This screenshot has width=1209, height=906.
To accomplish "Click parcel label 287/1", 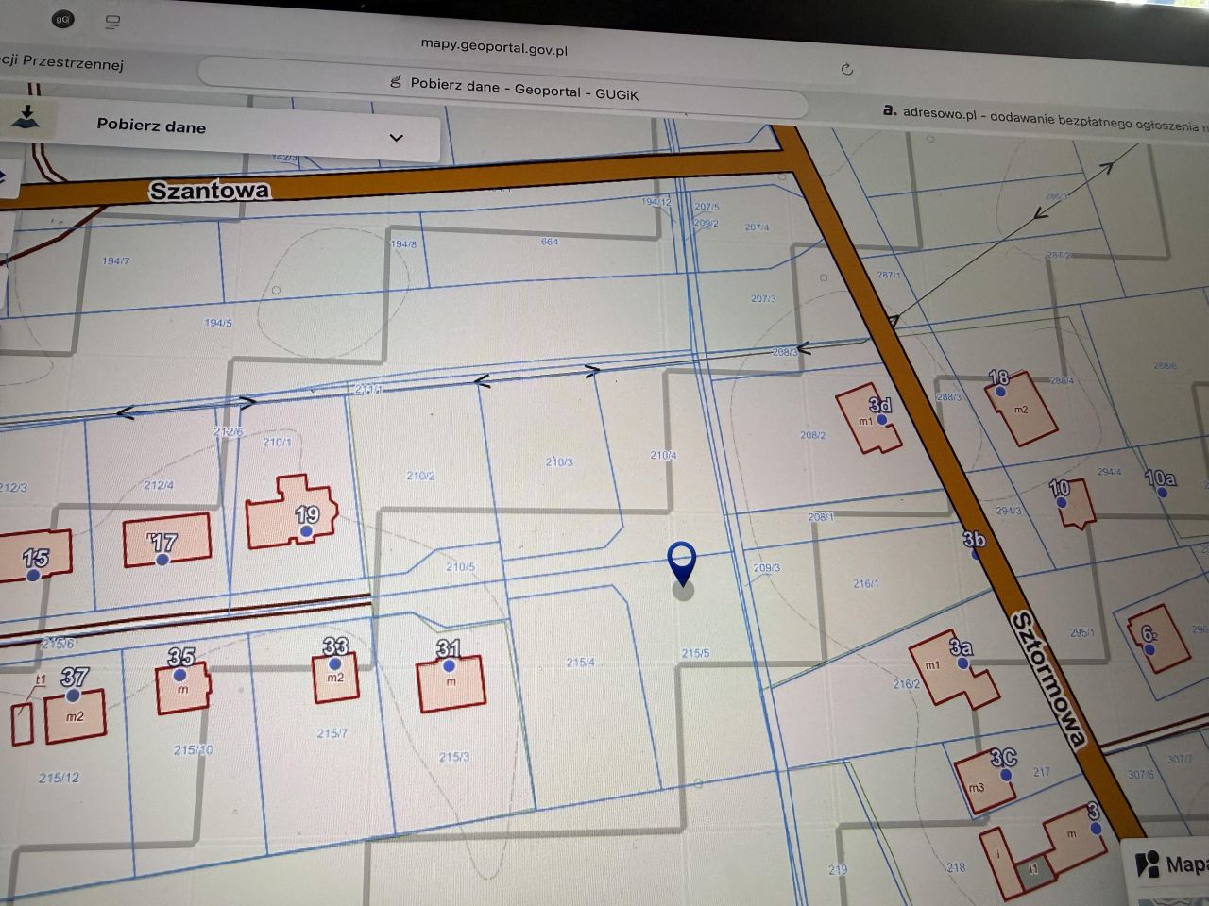I will [x=889, y=275].
